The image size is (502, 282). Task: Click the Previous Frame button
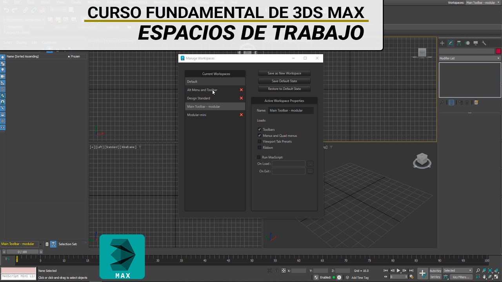pos(392,271)
